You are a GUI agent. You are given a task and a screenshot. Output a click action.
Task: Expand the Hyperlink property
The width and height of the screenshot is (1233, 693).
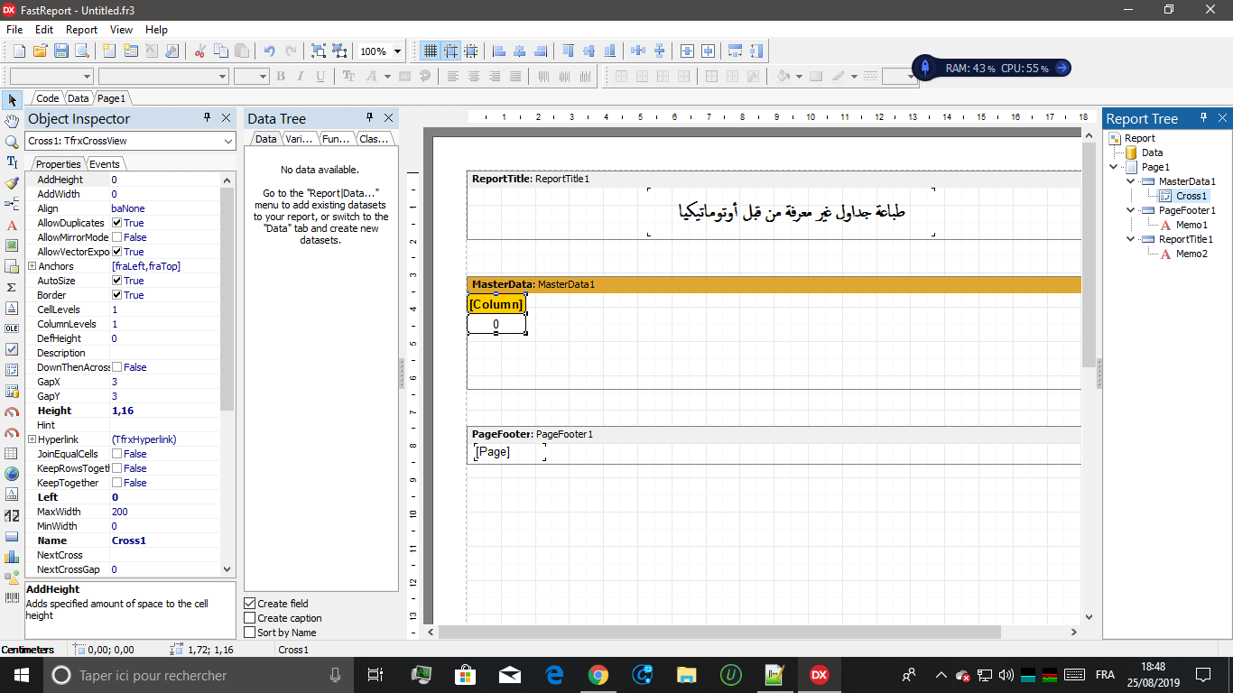[32, 439]
